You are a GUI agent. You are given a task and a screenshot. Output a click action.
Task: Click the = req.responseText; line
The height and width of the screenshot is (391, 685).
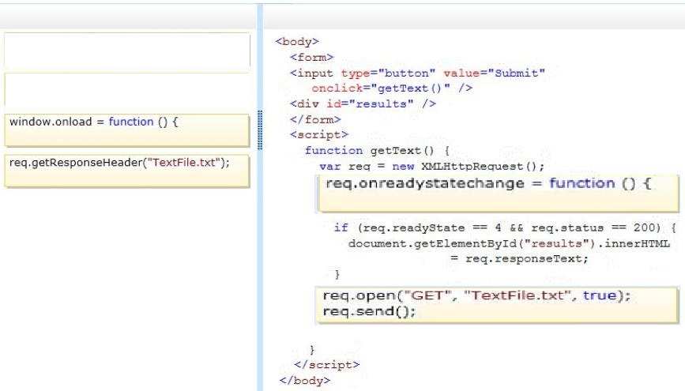(x=519, y=258)
